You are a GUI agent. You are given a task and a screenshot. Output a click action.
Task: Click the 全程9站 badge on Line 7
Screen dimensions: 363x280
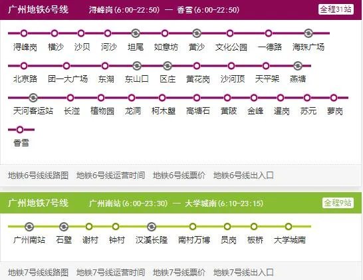[338, 203]
